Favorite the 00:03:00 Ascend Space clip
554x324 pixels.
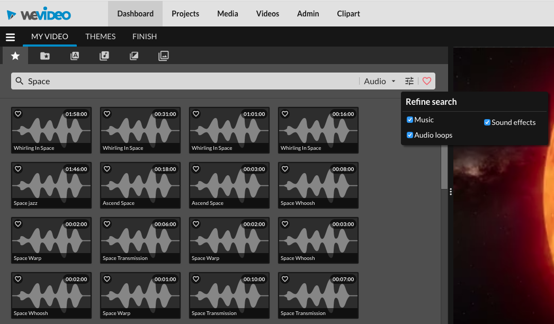(x=196, y=169)
